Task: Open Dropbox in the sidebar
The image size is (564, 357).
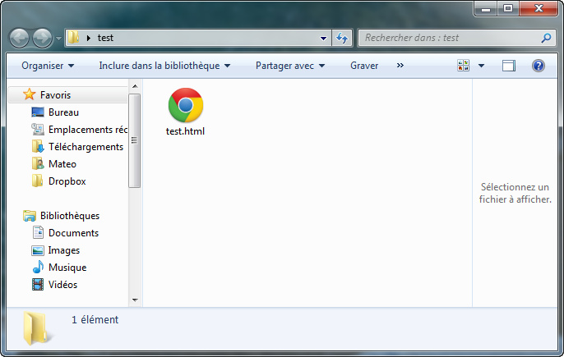Action: (67, 181)
